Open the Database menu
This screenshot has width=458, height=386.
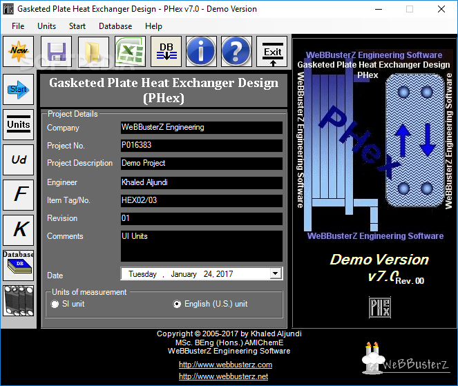[115, 26]
